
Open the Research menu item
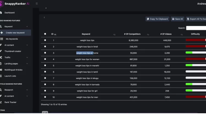(9, 90)
